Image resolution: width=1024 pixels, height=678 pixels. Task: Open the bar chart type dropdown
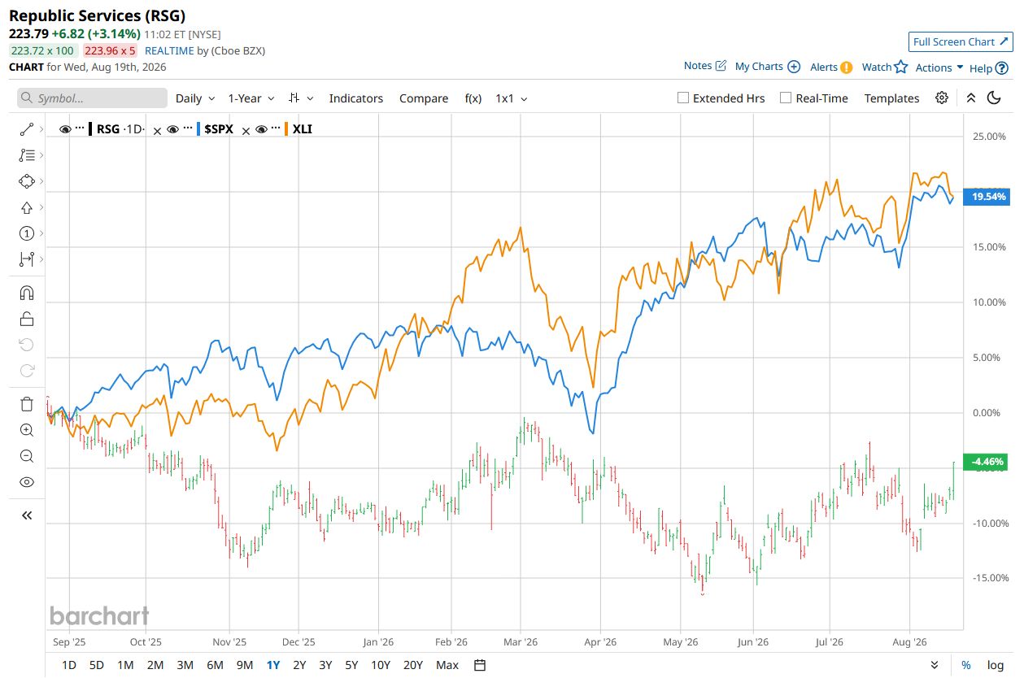click(x=301, y=98)
